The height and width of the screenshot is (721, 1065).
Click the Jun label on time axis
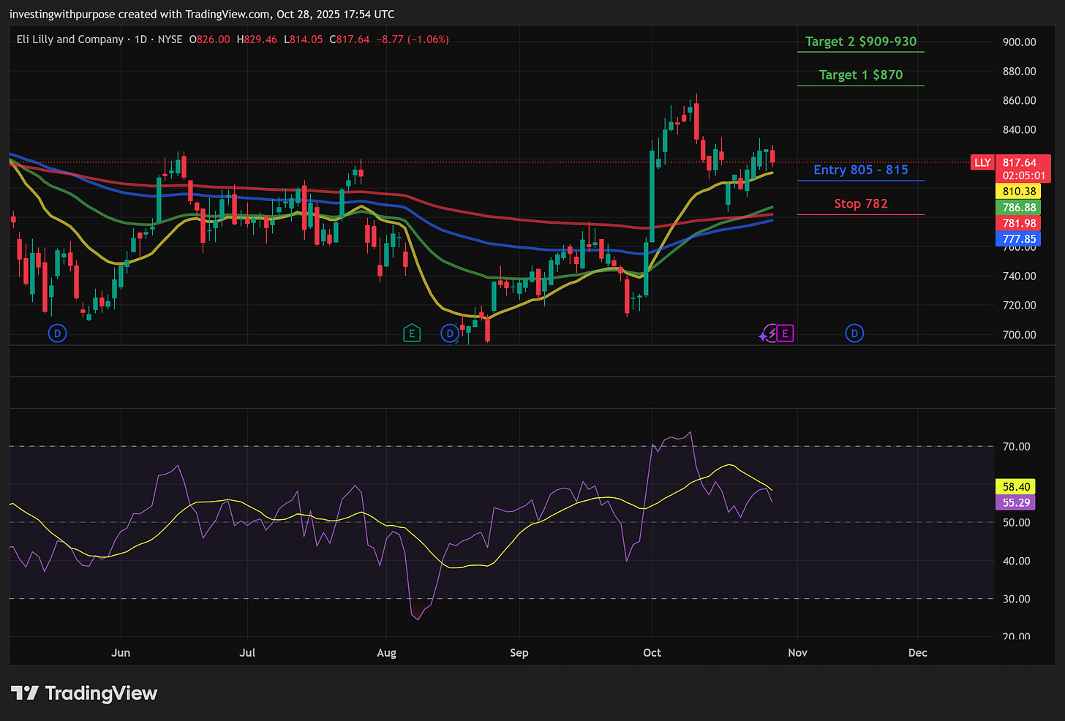pos(121,652)
